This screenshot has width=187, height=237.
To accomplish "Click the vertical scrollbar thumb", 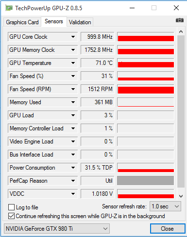I will click(x=181, y=111).
